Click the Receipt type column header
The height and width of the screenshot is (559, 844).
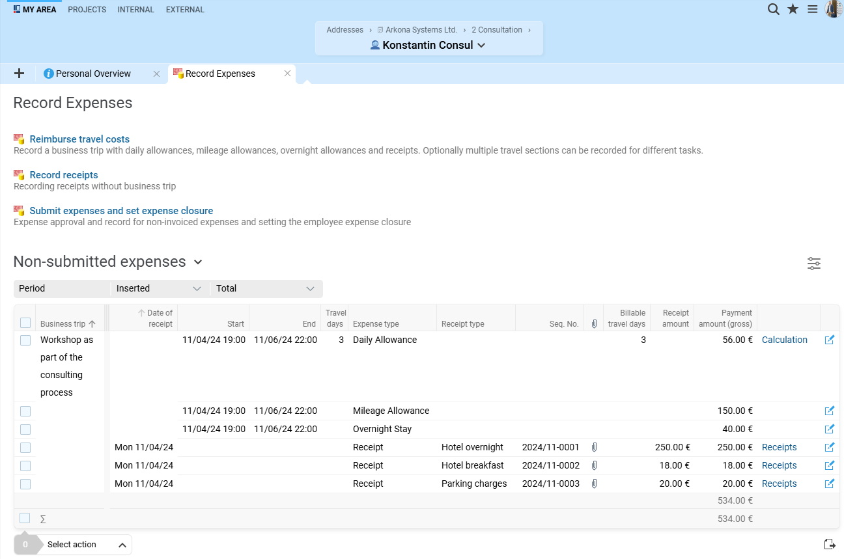pyautogui.click(x=462, y=323)
